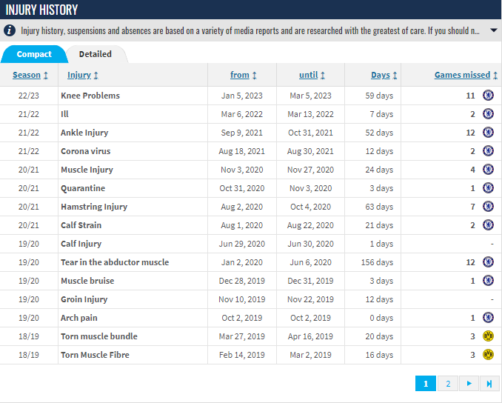The width and height of the screenshot is (502, 403).
Task: Expand the injury history disclaimer arrow
Action: tap(494, 30)
